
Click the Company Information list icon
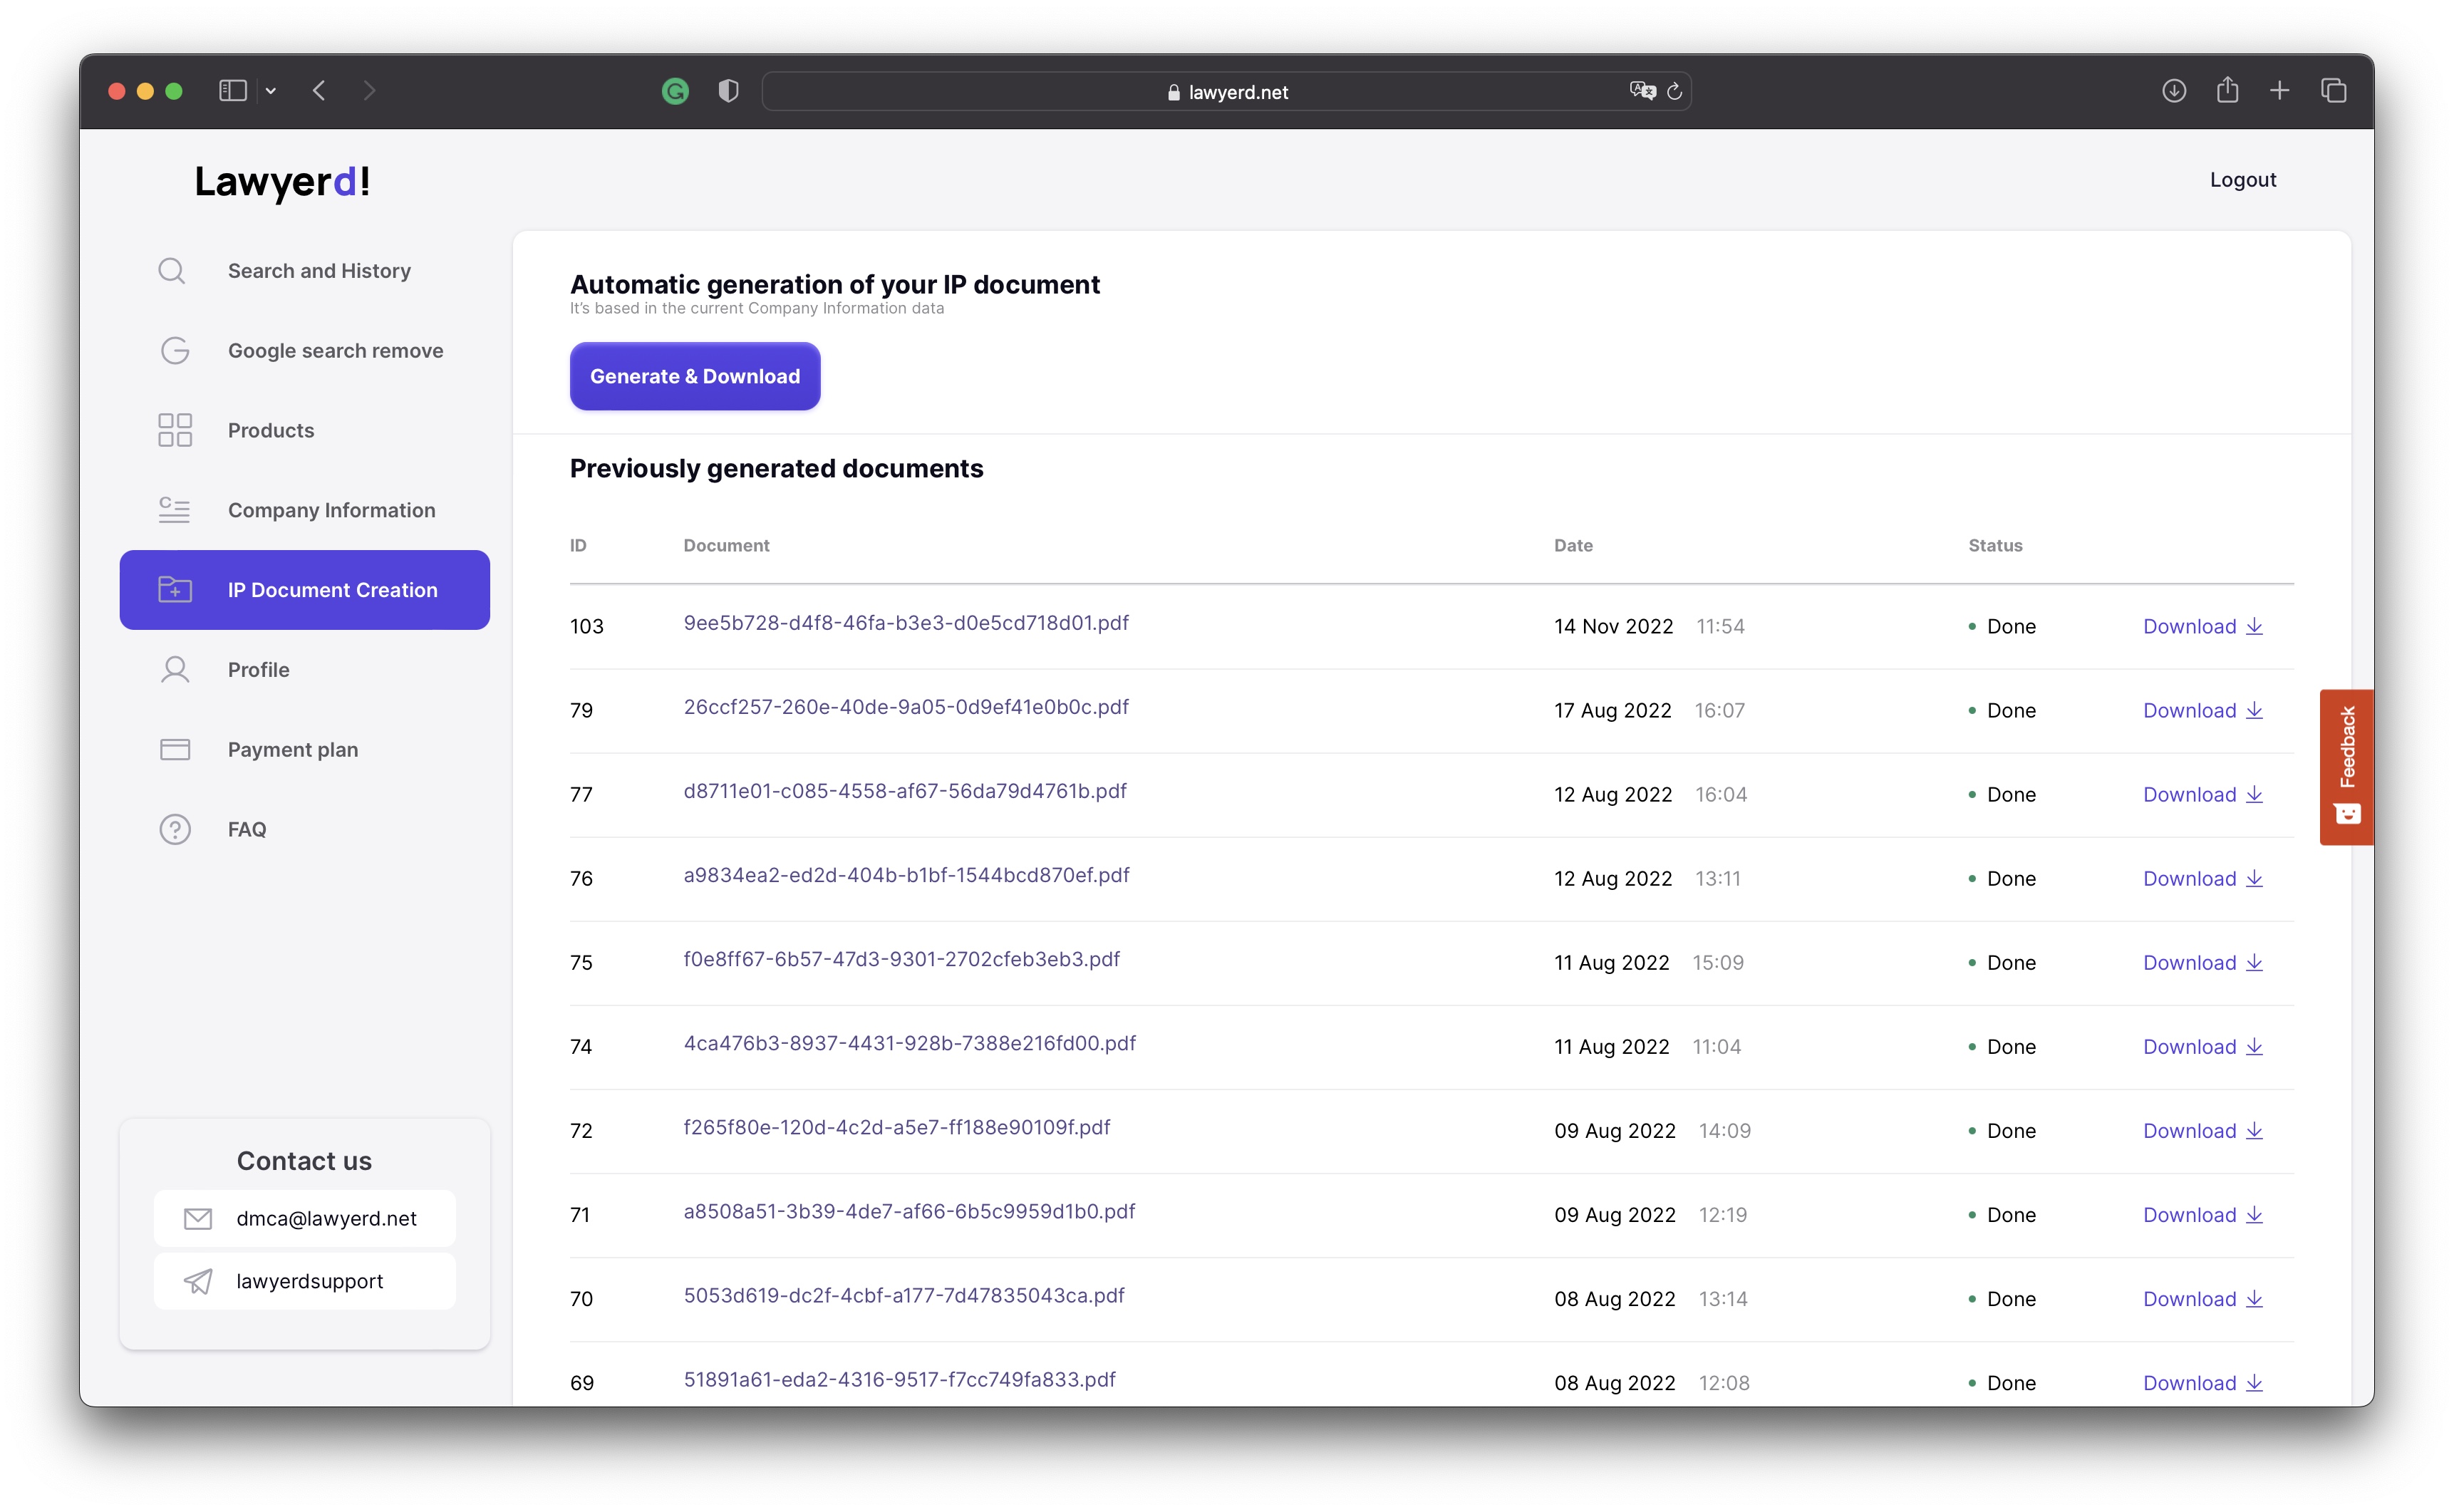[174, 510]
